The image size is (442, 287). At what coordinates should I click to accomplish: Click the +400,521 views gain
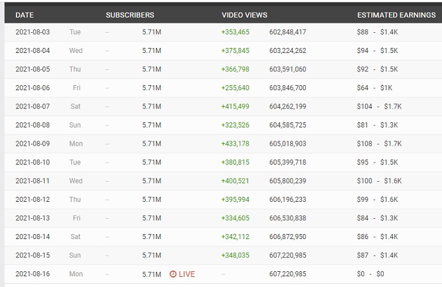pyautogui.click(x=235, y=181)
